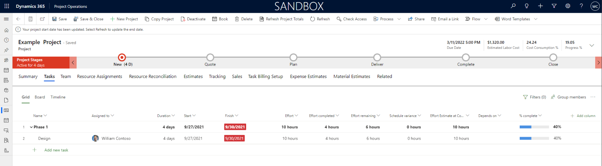This screenshot has width=602, height=166.
Task: Click Design percent complete progress bar
Action: point(534,138)
